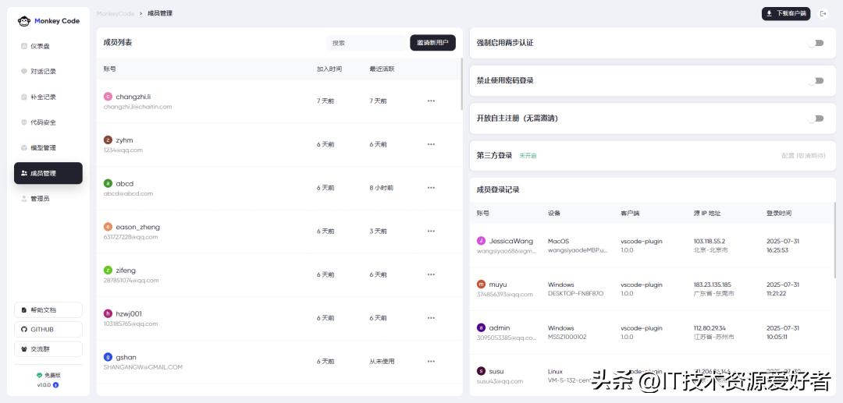Click 邀请新用户 invite button
Screen dimensions: 843x403
[432, 43]
